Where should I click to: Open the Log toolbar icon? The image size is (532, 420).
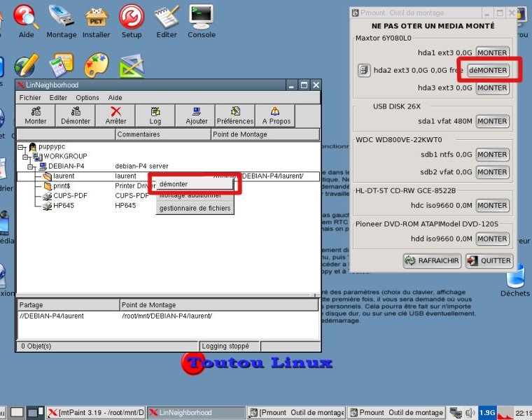(x=155, y=115)
